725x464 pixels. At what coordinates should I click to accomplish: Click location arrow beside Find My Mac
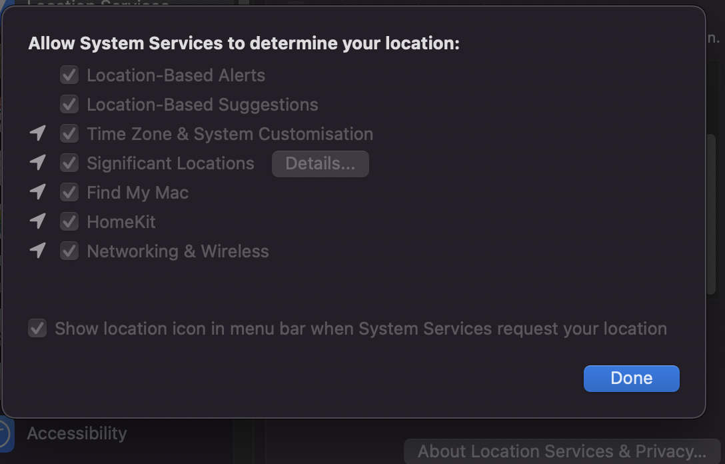(38, 192)
